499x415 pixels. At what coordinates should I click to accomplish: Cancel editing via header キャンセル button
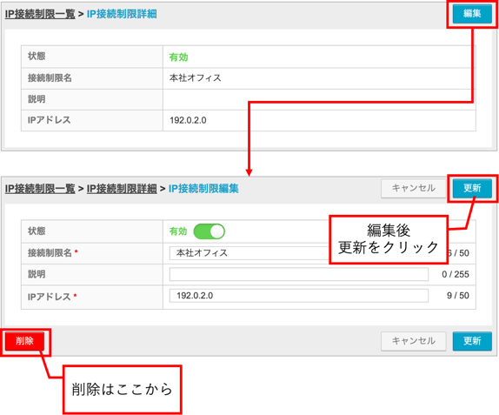414,188
